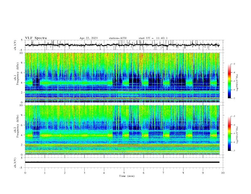Click the ch.1 color scale bar
Screen dimensions: 251x194
pos(229,81)
